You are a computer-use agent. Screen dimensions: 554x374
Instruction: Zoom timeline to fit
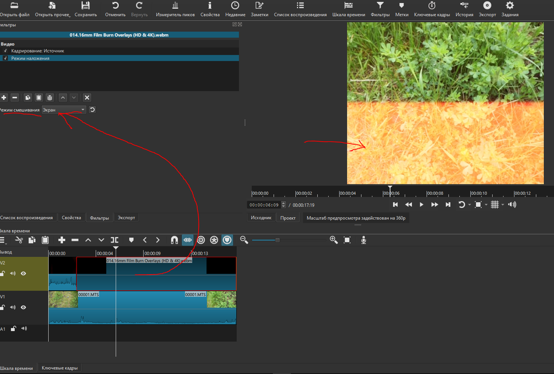[347, 240]
